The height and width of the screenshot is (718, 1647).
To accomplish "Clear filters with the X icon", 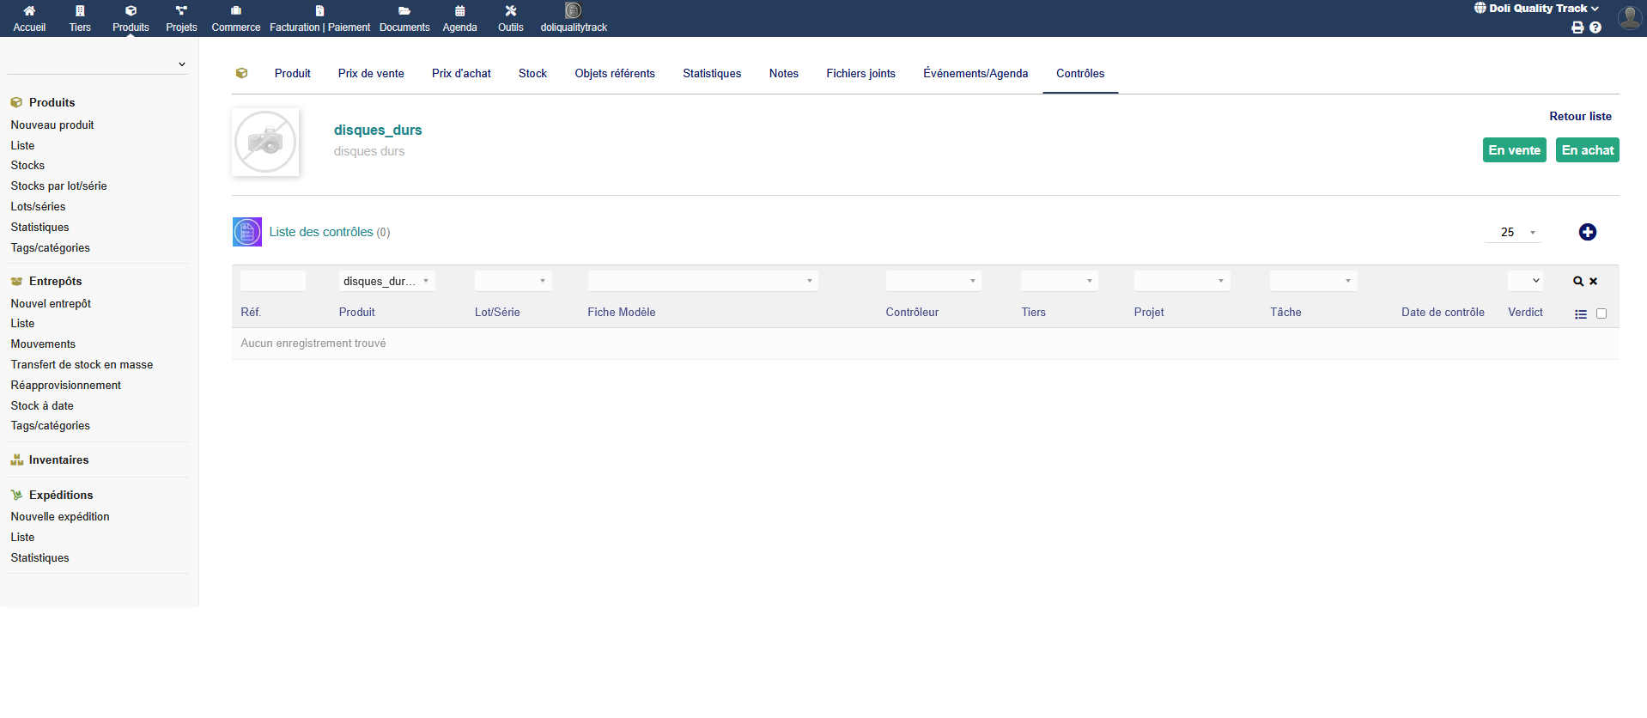I will pos(1594,282).
